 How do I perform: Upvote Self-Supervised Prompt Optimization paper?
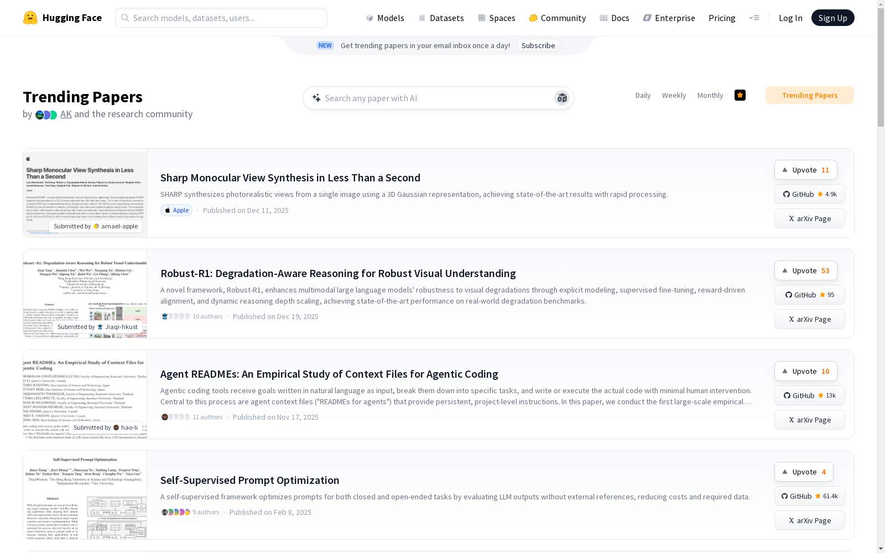pyautogui.click(x=803, y=472)
